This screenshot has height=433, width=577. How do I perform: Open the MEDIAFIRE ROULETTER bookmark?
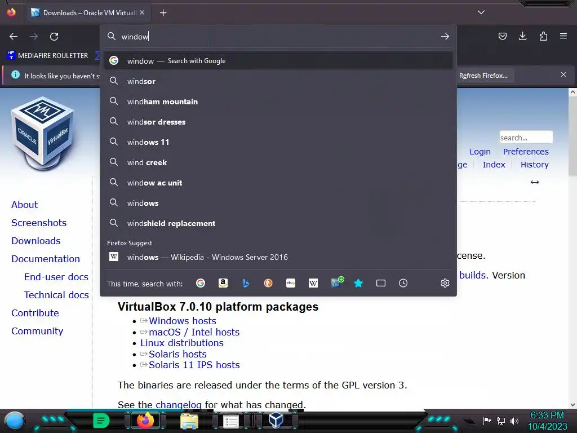(x=47, y=56)
